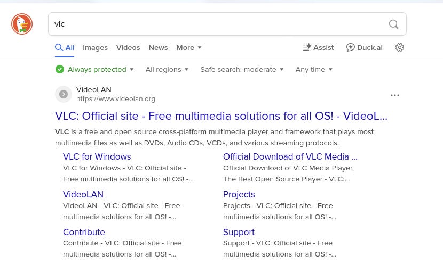Click the https://www.videolan.org URL
Image resolution: width=443 pixels, height=273 pixels.
pos(115,99)
